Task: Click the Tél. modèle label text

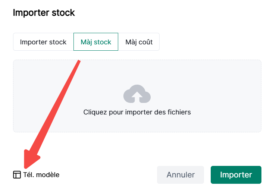Action: click(x=41, y=175)
